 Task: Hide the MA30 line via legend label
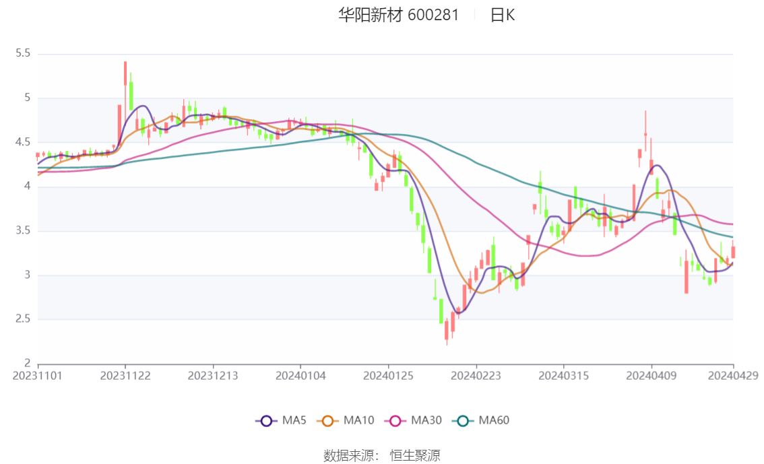point(426,420)
